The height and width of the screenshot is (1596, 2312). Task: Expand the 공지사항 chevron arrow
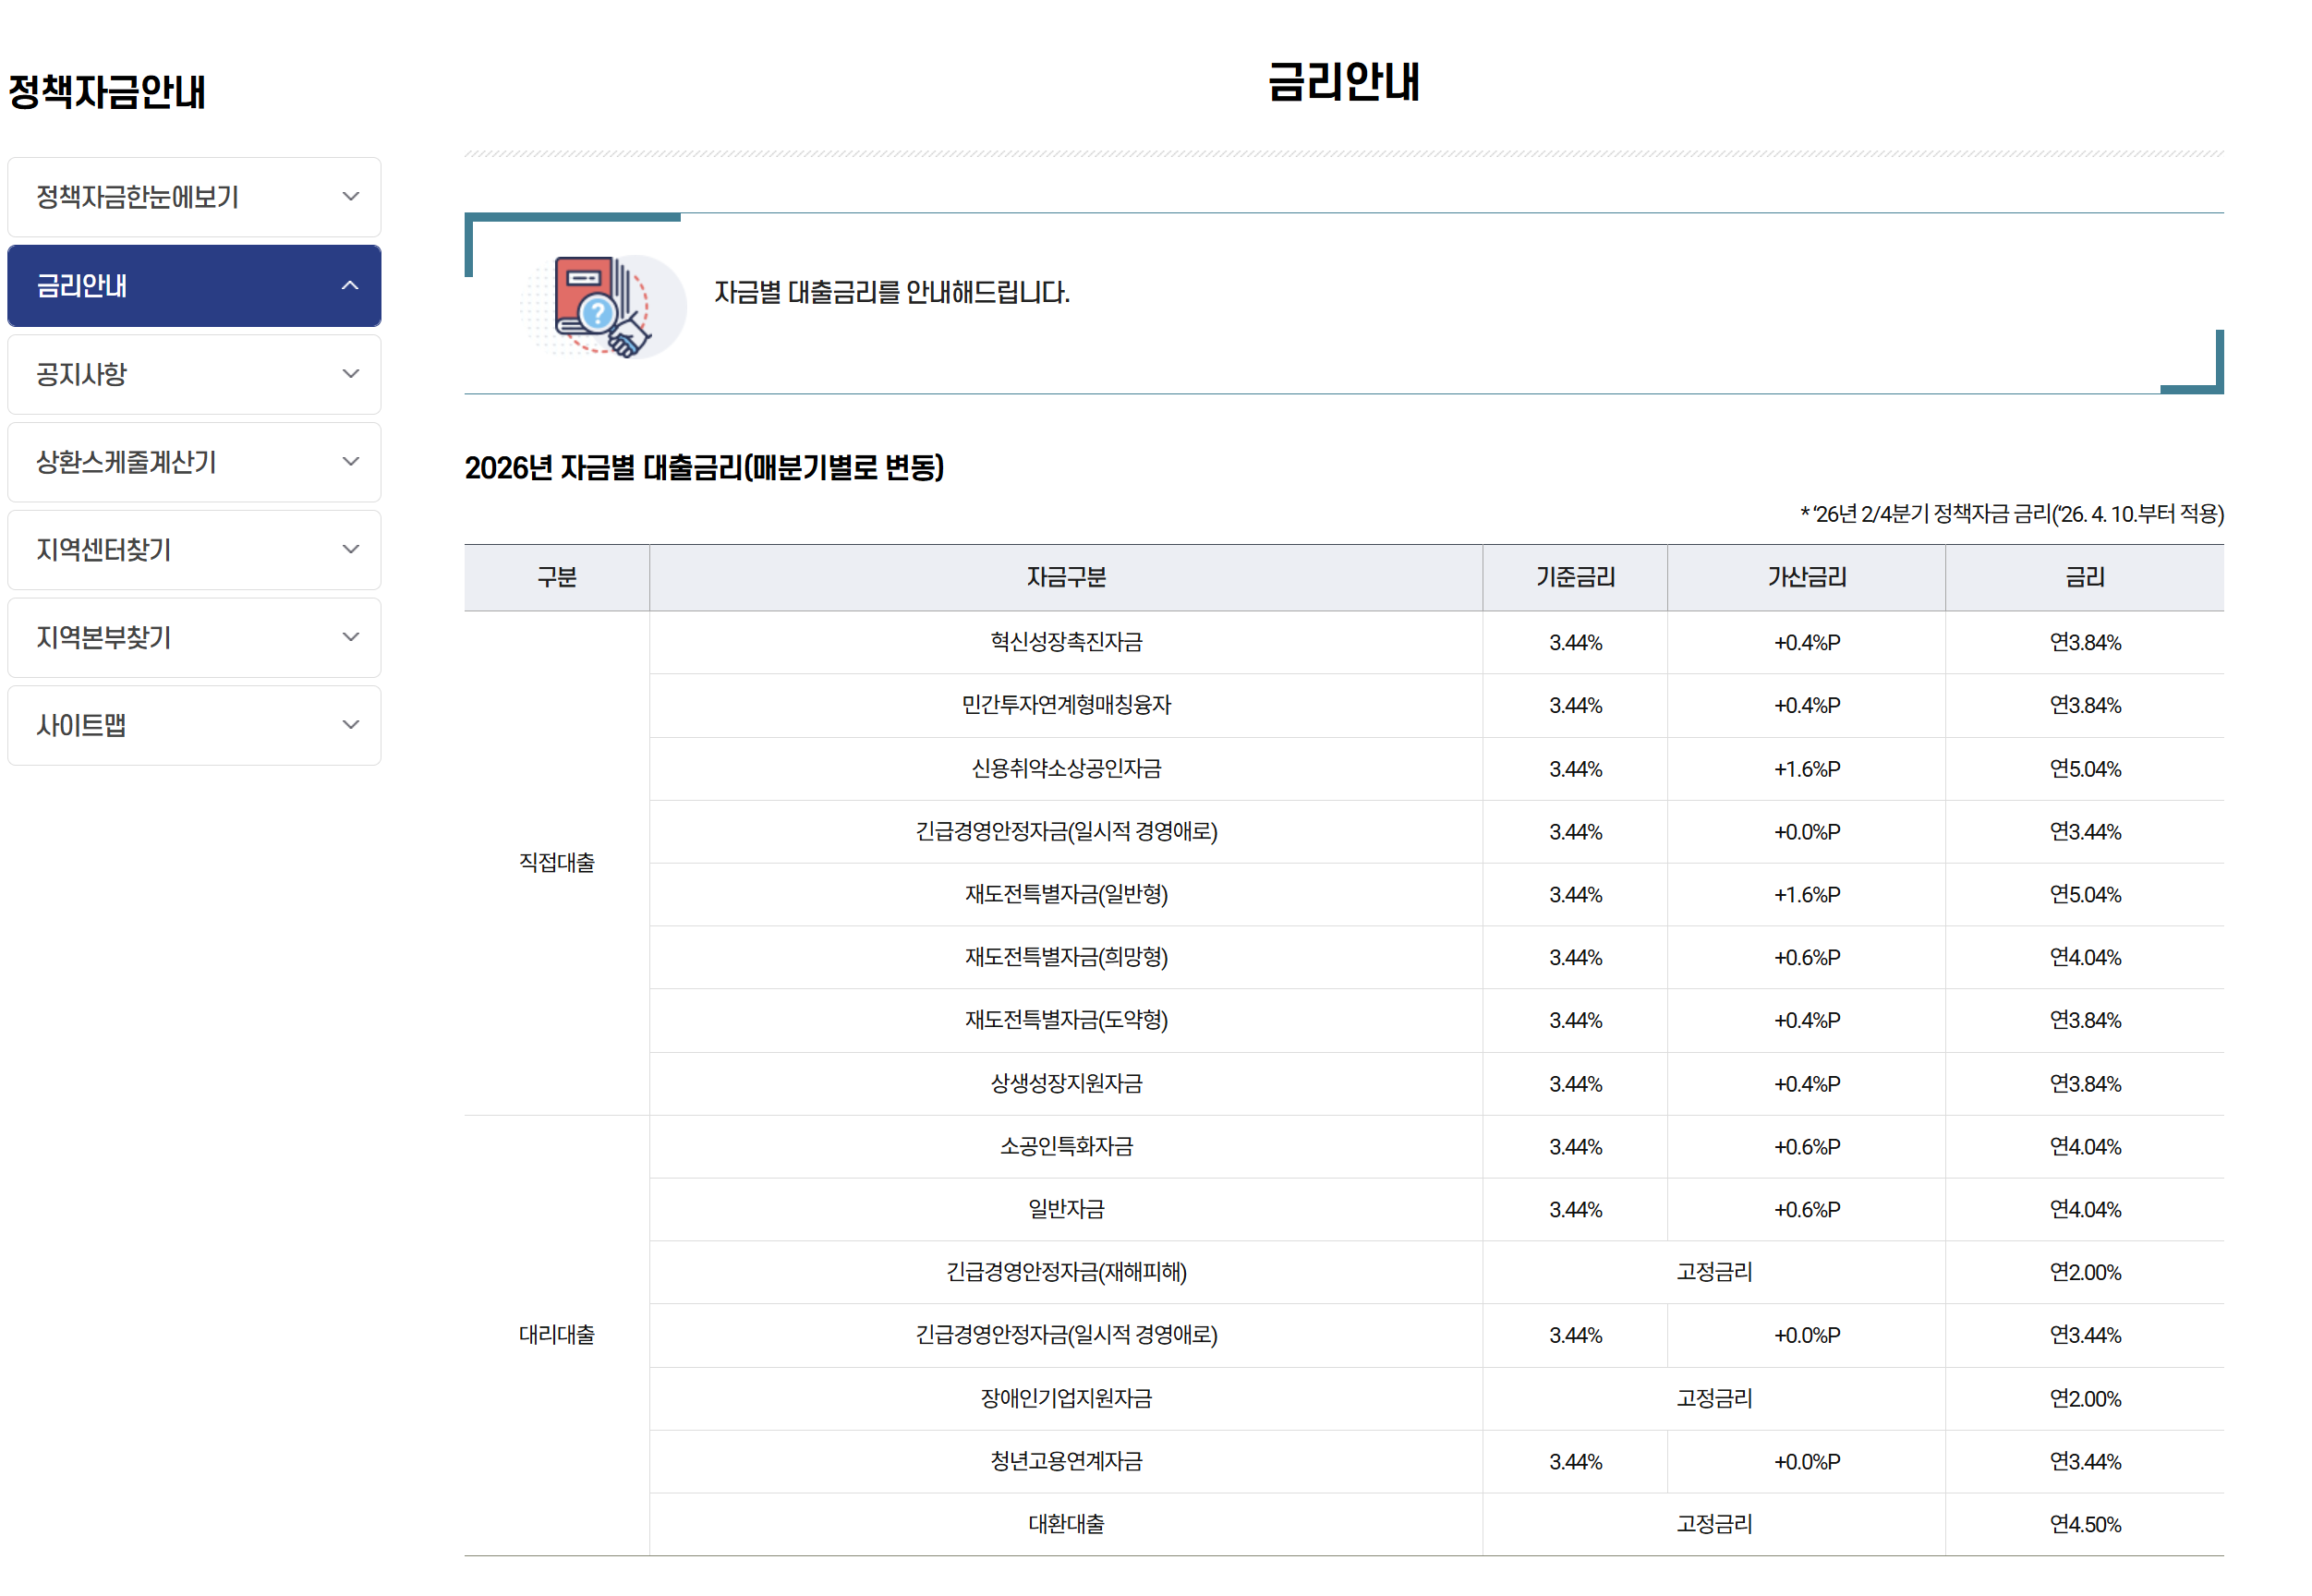(350, 374)
